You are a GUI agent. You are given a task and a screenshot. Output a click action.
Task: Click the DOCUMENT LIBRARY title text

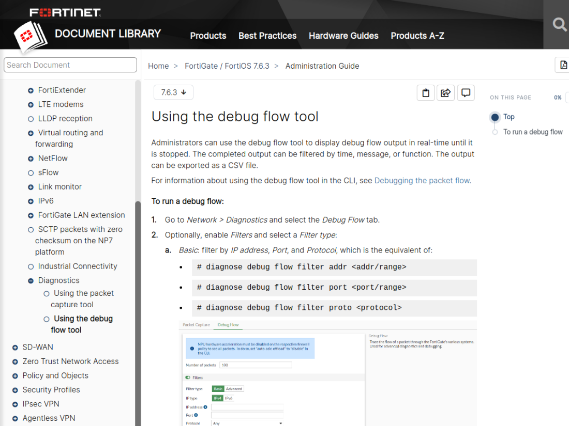click(x=108, y=34)
